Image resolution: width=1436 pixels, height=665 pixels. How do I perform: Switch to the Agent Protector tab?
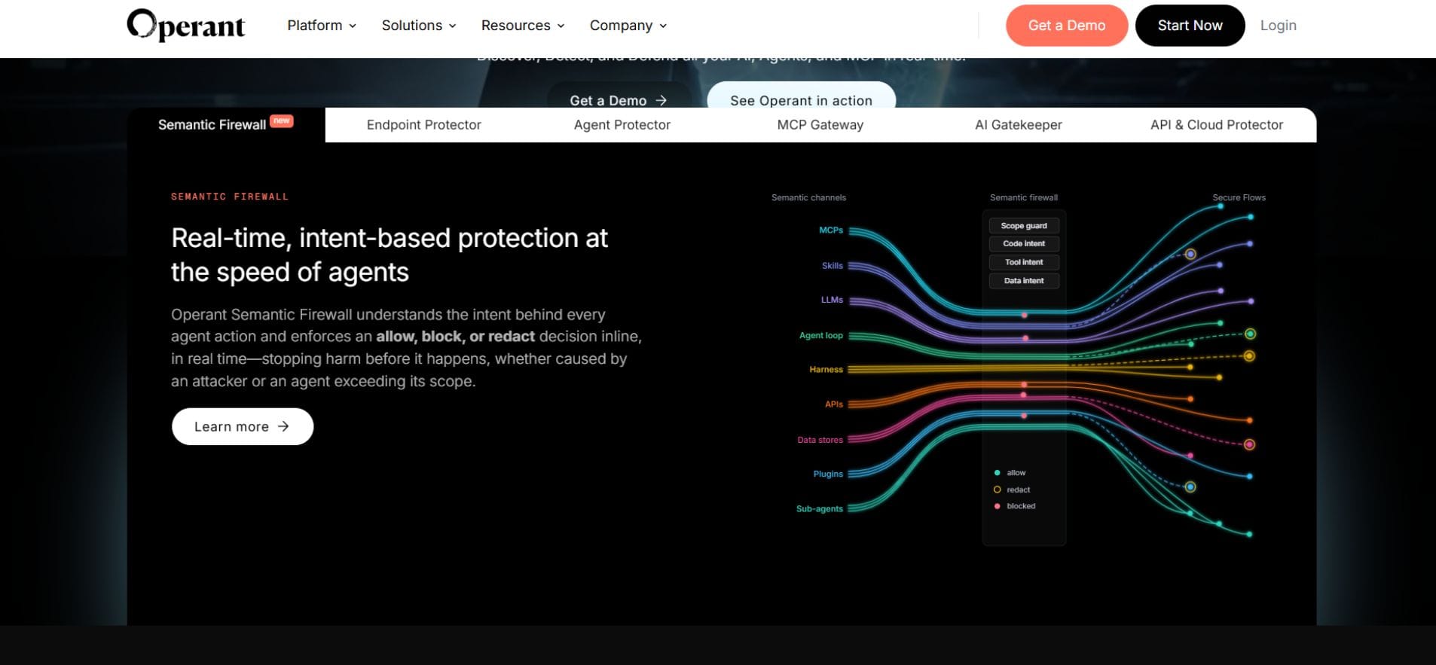pyautogui.click(x=622, y=125)
